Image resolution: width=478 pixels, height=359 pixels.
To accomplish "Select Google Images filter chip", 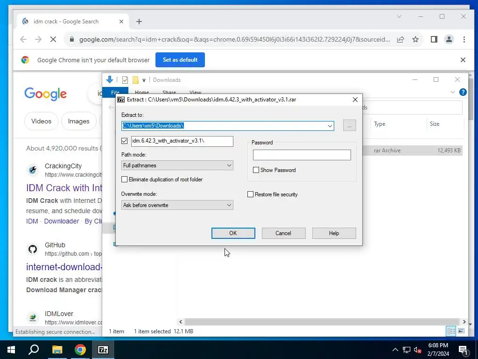I will (x=78, y=121).
